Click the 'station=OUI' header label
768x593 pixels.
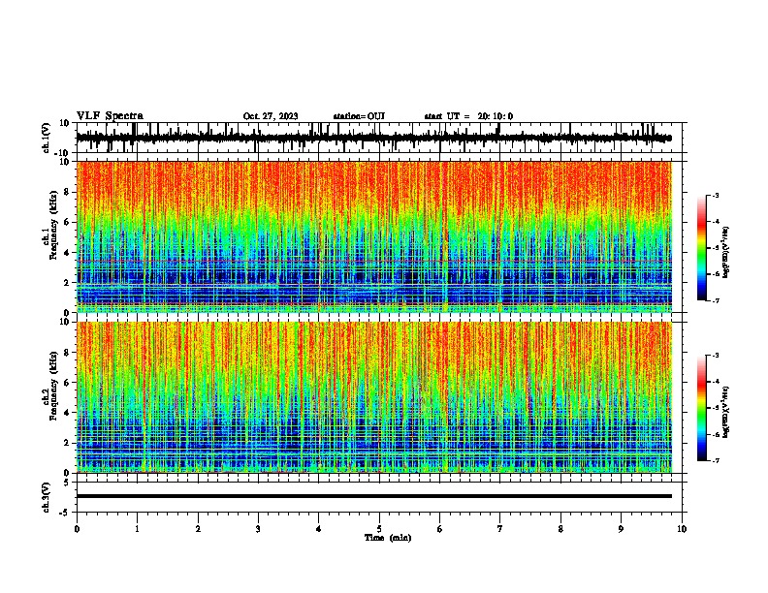(359, 116)
